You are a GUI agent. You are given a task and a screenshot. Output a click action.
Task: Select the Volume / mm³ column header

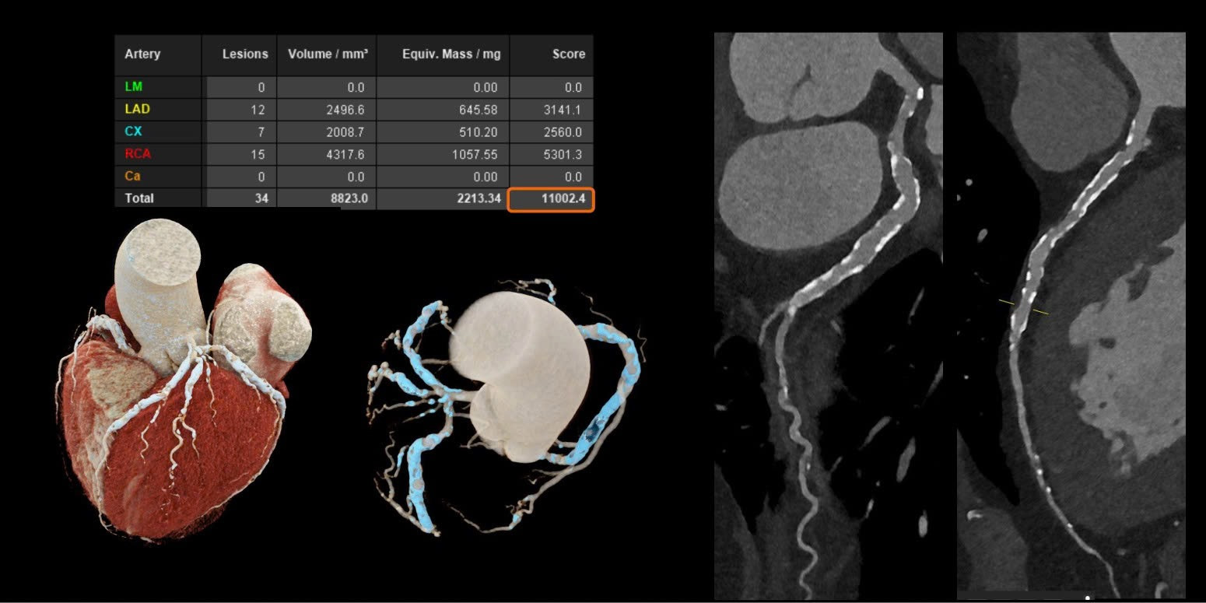(x=328, y=54)
